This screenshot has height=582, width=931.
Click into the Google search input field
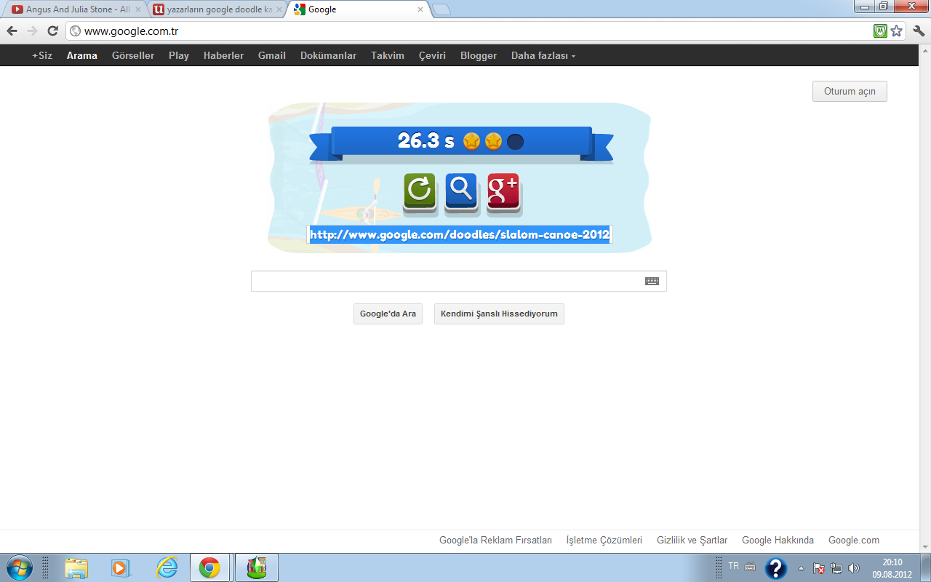point(458,282)
